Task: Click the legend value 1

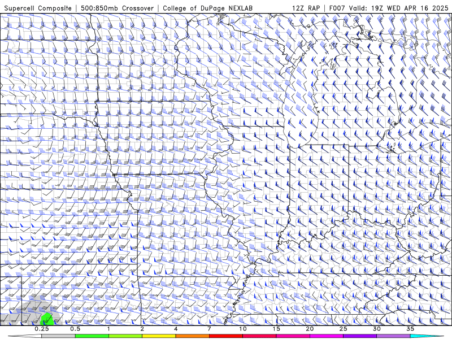Action: 108,329
